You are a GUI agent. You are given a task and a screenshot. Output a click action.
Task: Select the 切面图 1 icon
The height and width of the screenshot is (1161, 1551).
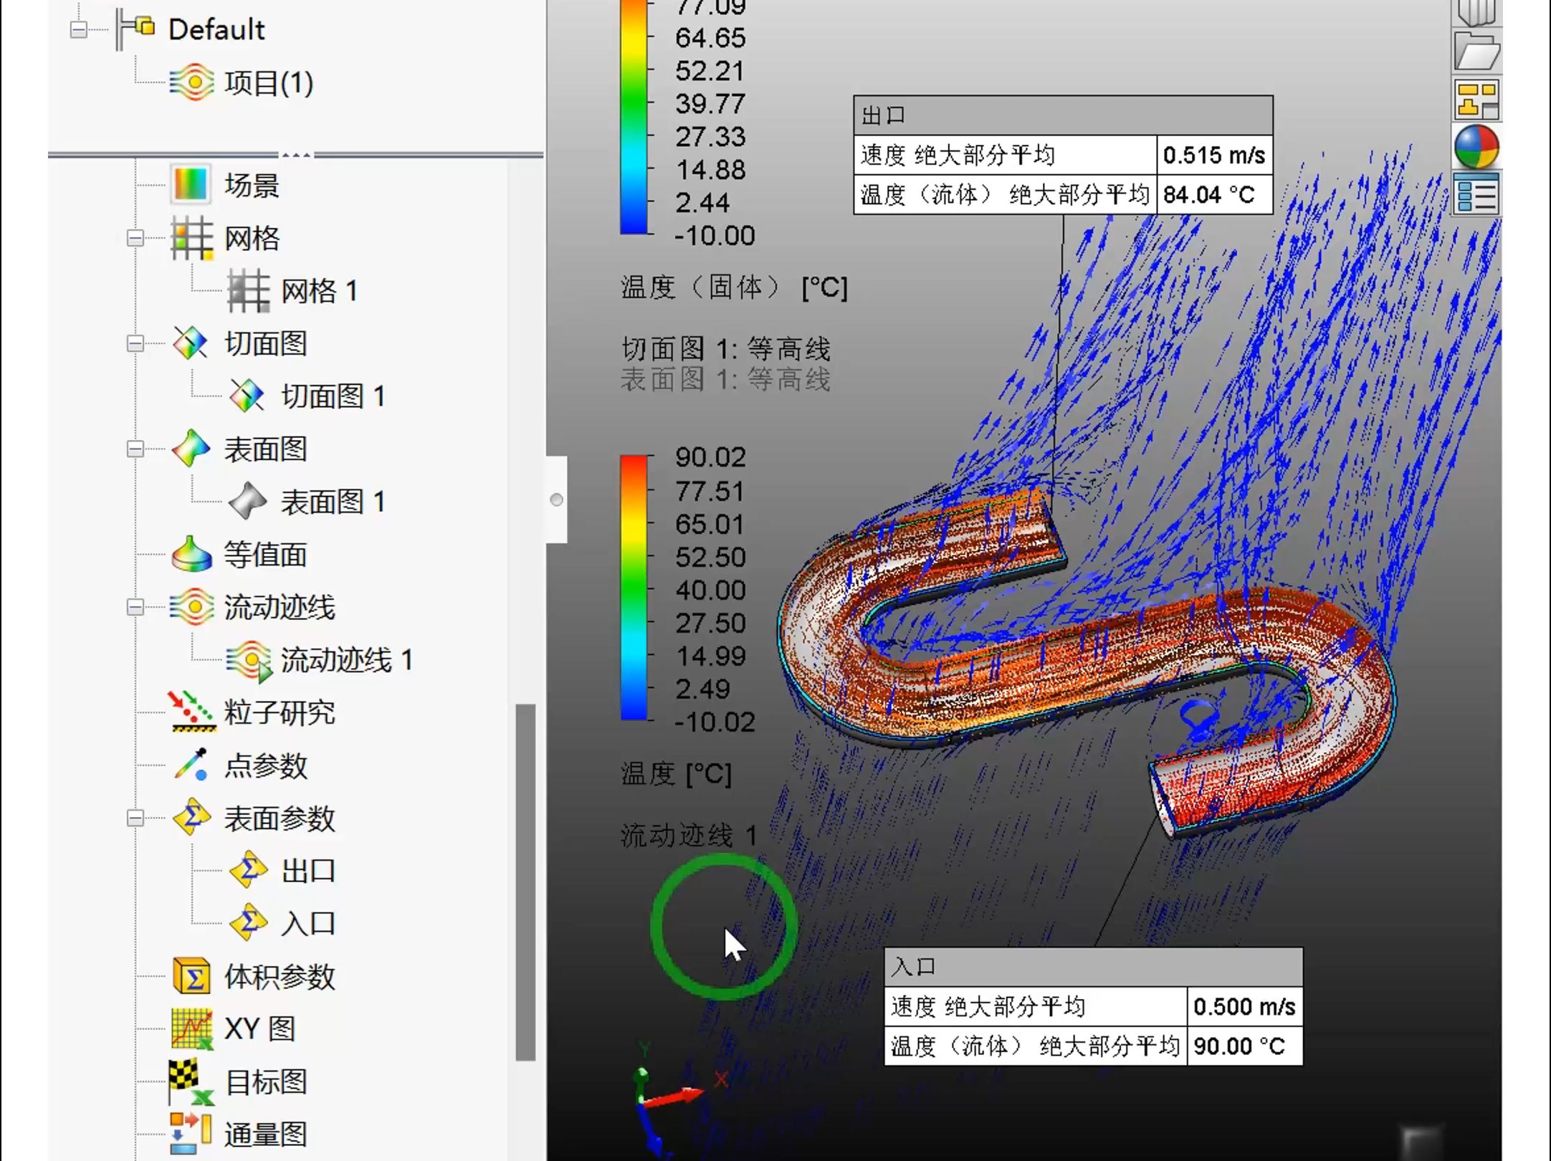click(247, 396)
